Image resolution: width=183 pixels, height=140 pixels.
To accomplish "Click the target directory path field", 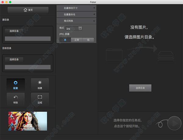I will click(x=28, y=67).
